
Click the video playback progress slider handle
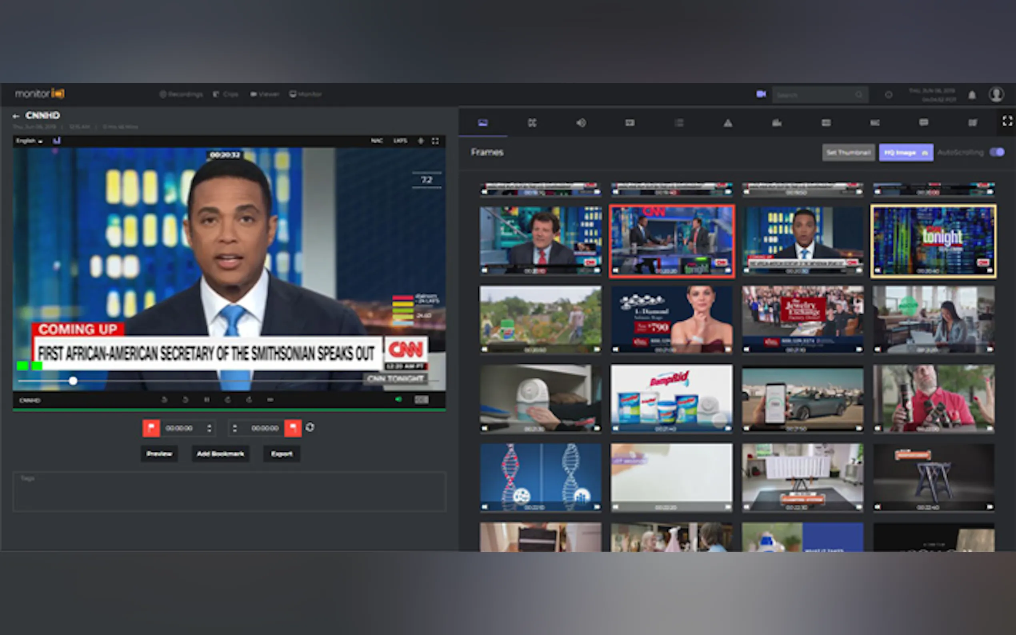73,381
